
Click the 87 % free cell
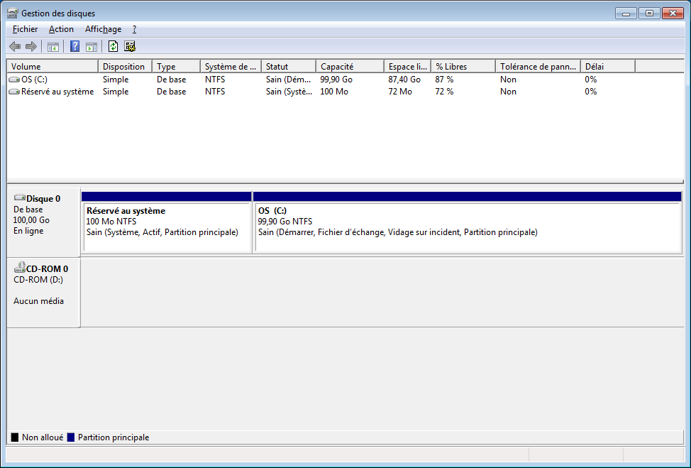444,80
